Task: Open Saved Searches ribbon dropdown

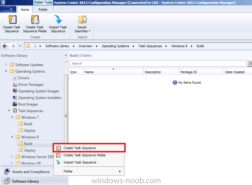Action: 82,24
